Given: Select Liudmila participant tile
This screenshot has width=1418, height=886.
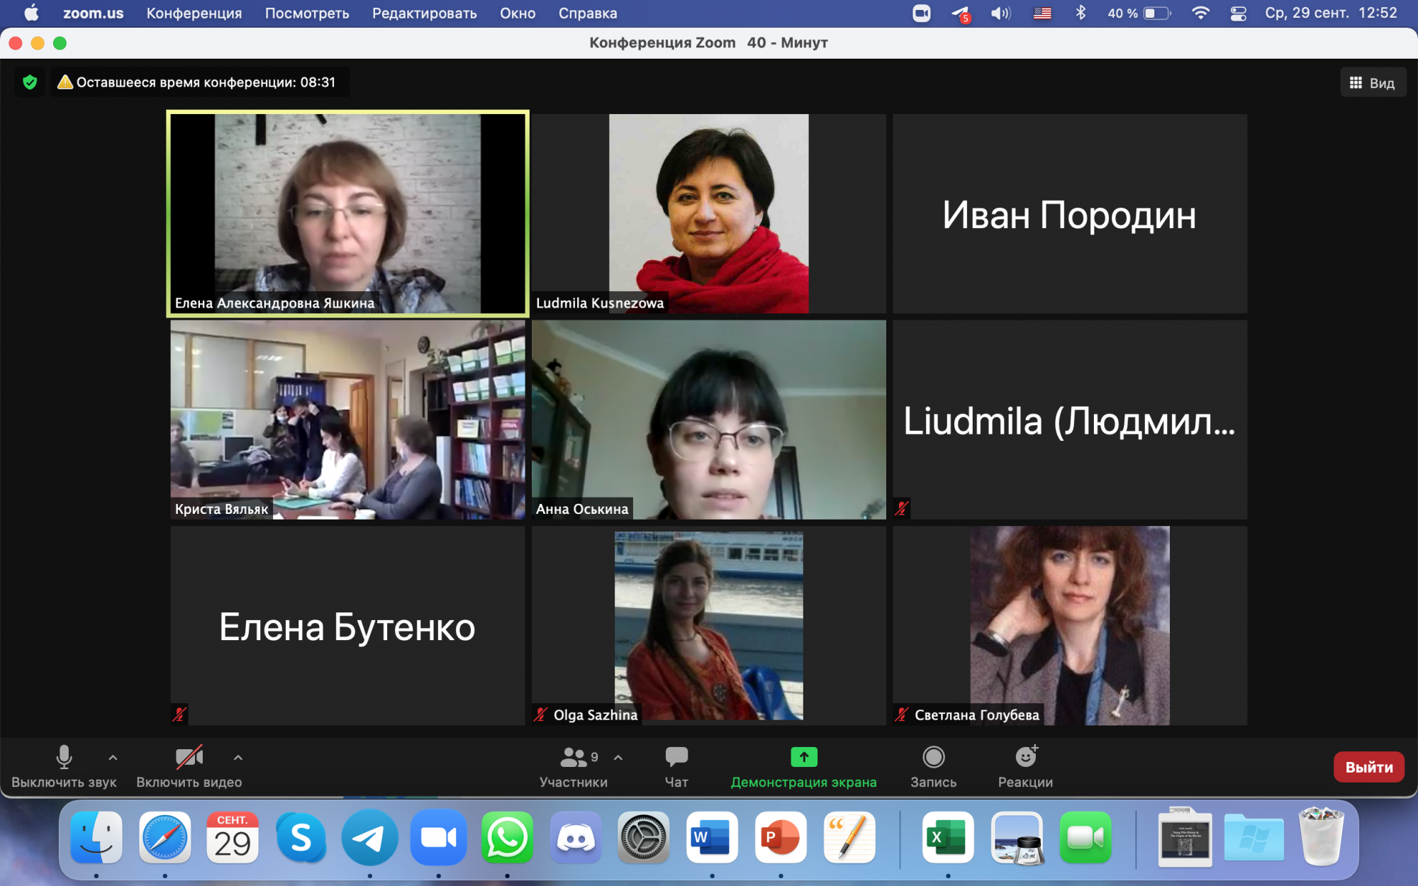Looking at the screenshot, I should [x=1069, y=420].
